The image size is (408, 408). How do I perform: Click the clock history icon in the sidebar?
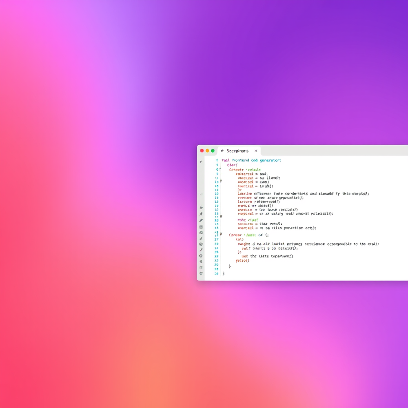[x=201, y=256]
